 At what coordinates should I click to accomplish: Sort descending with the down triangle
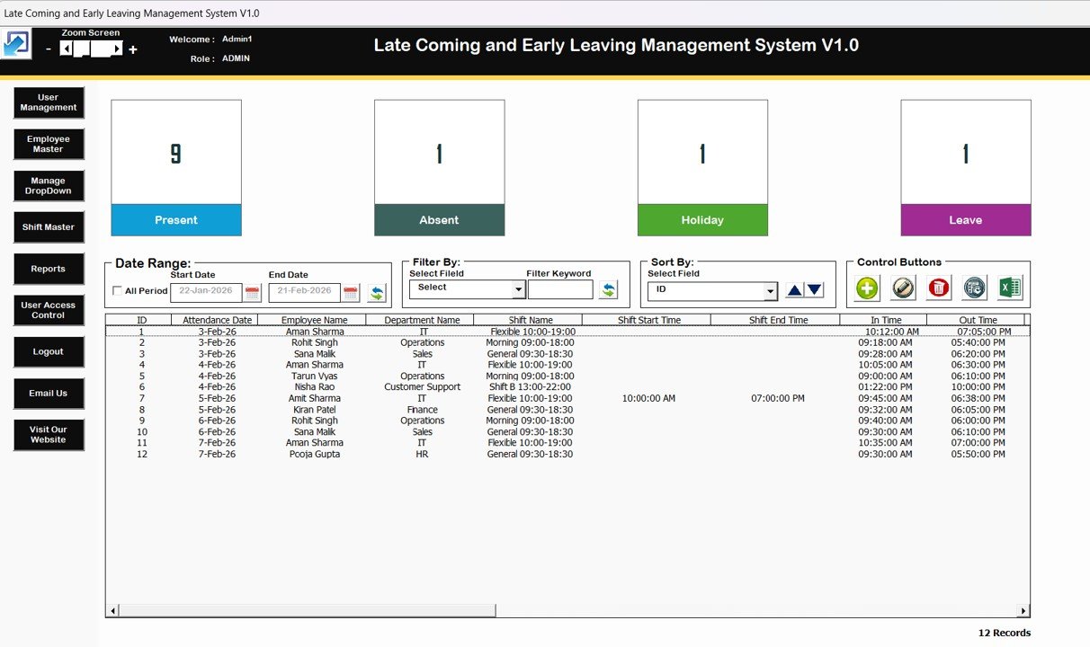(814, 289)
